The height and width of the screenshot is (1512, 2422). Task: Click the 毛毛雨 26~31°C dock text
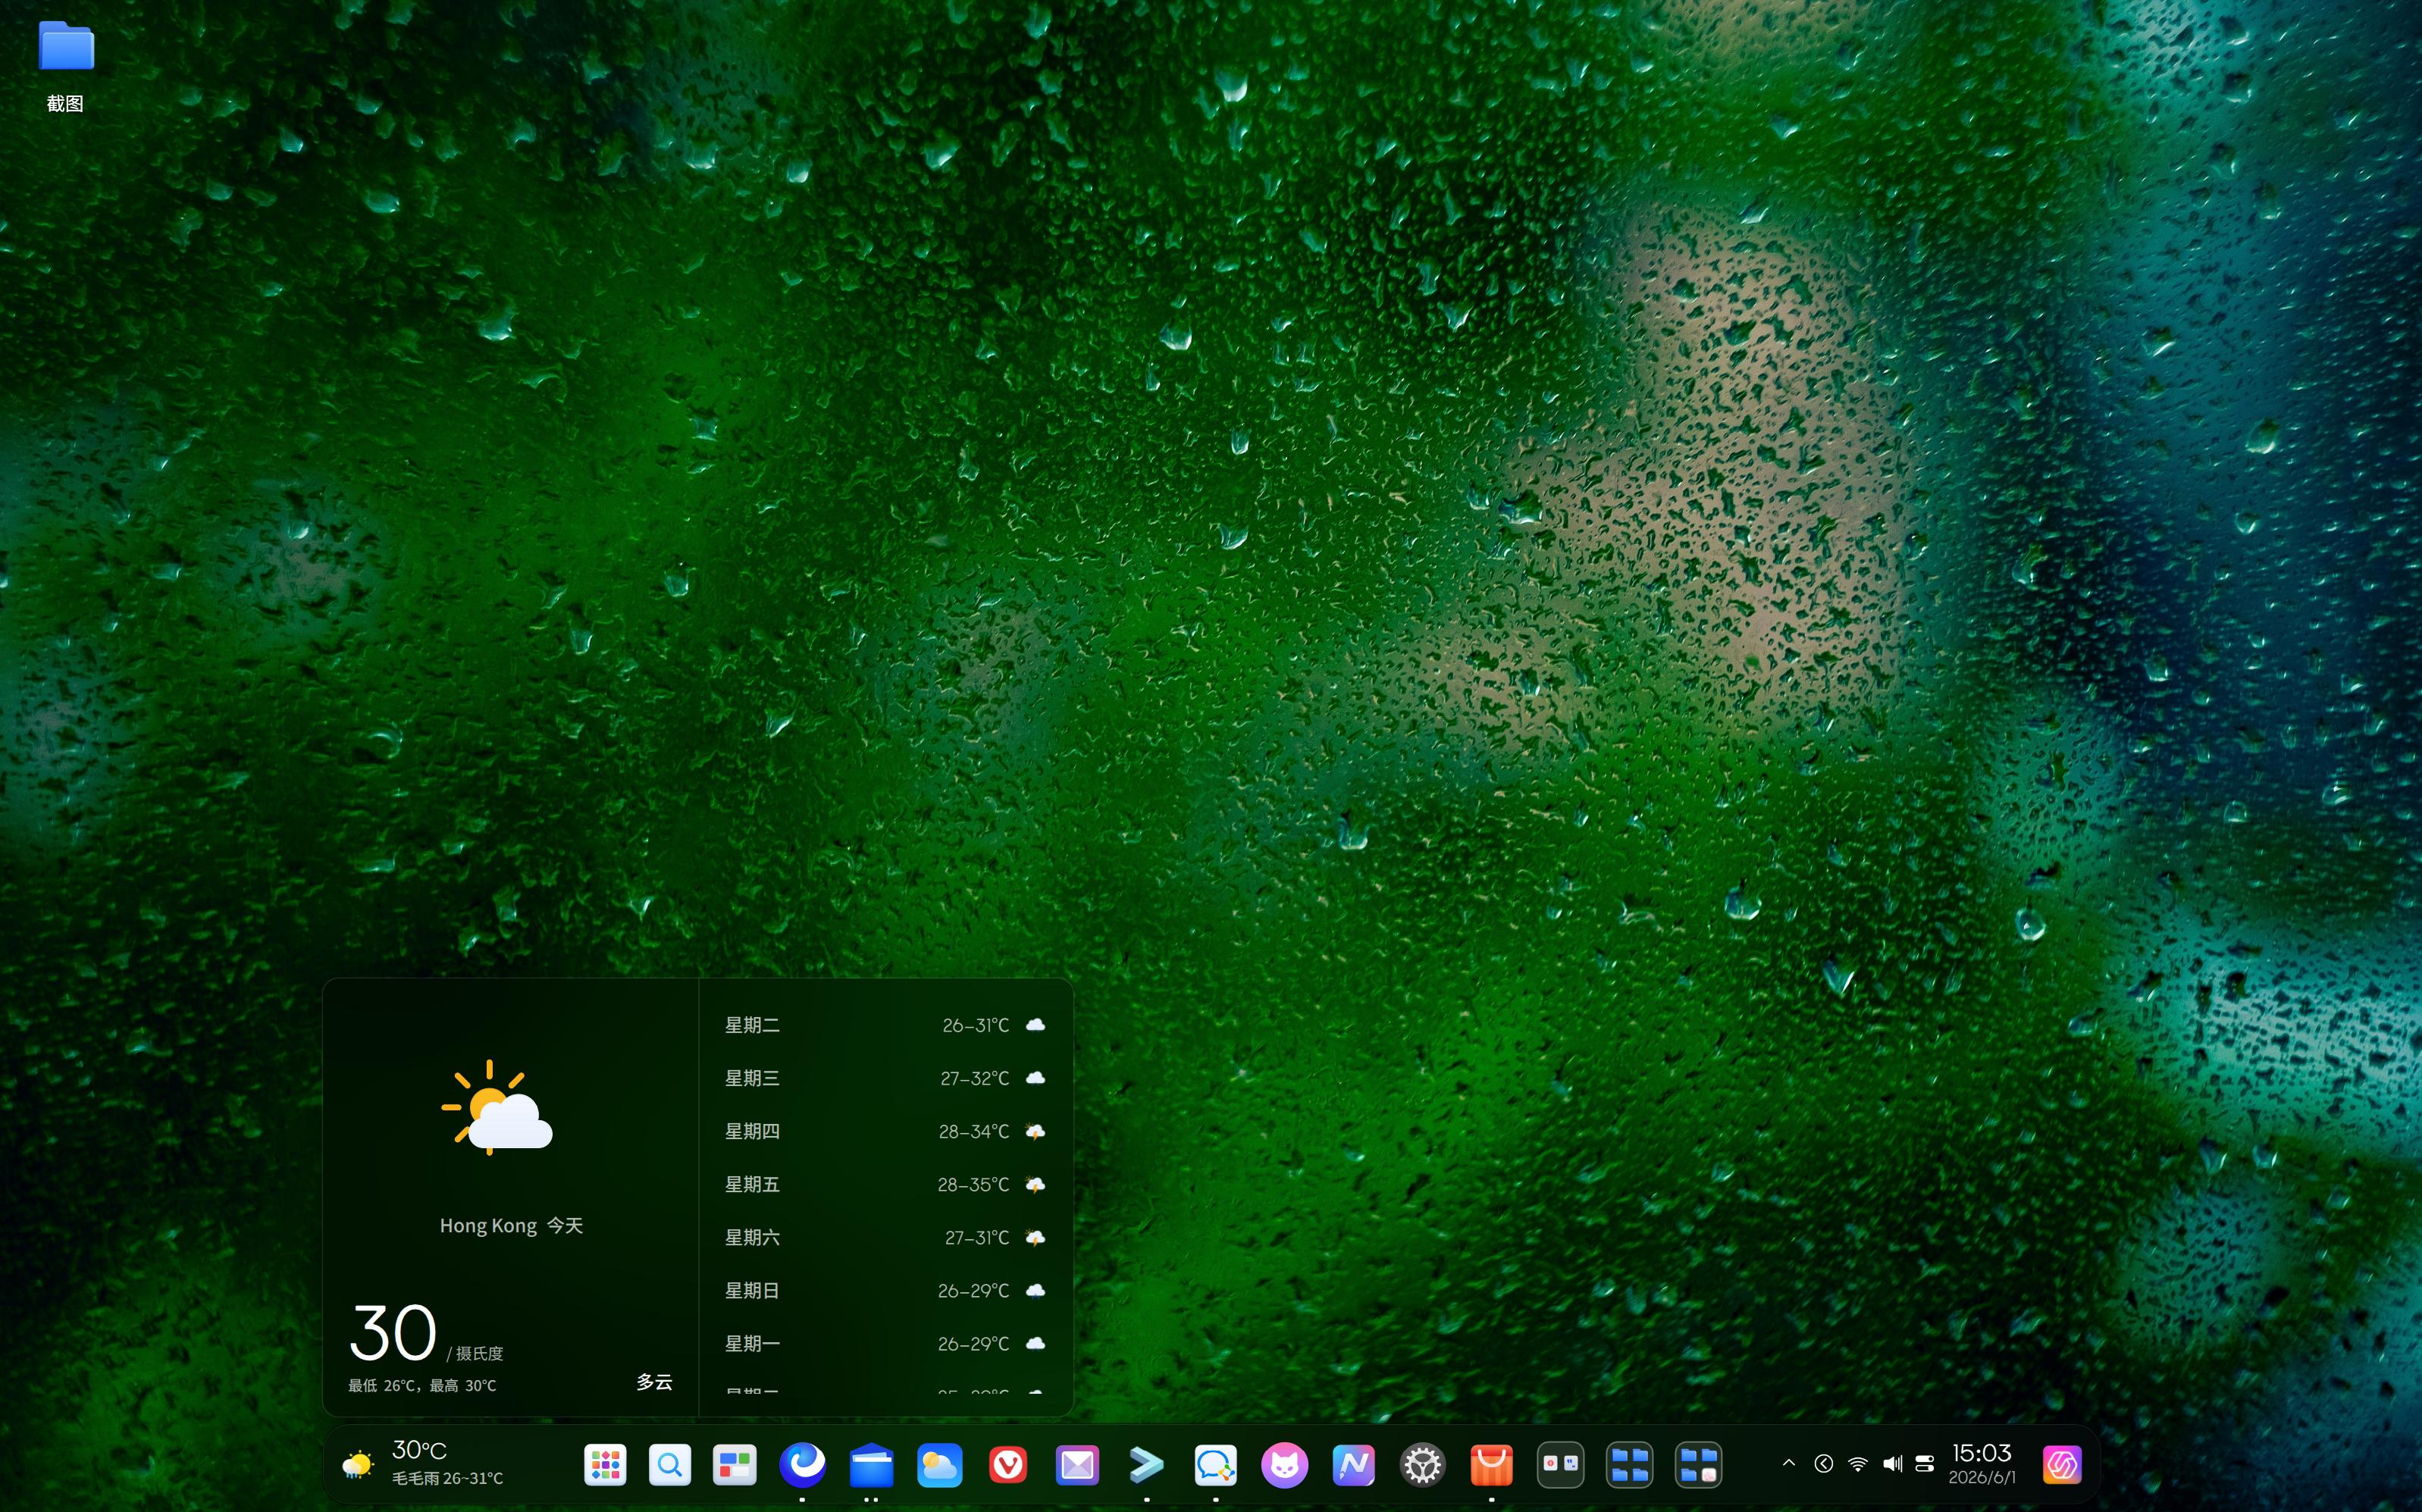coord(447,1479)
